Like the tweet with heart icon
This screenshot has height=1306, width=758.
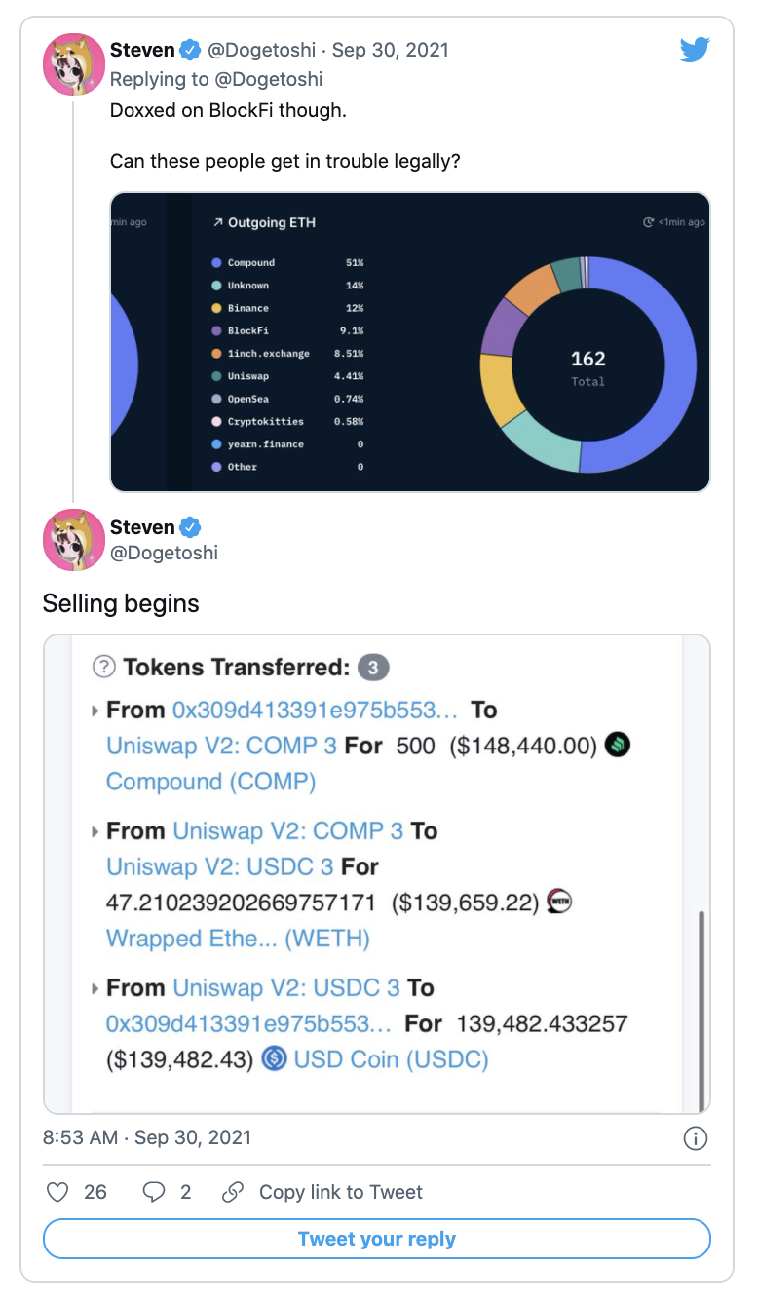click(x=58, y=1191)
